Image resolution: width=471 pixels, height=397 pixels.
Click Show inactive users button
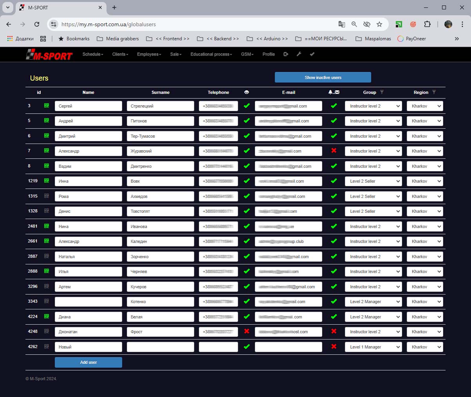pos(323,77)
